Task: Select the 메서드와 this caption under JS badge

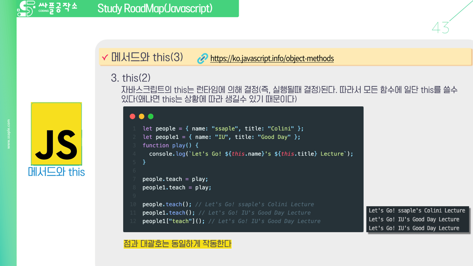Action: point(56,172)
